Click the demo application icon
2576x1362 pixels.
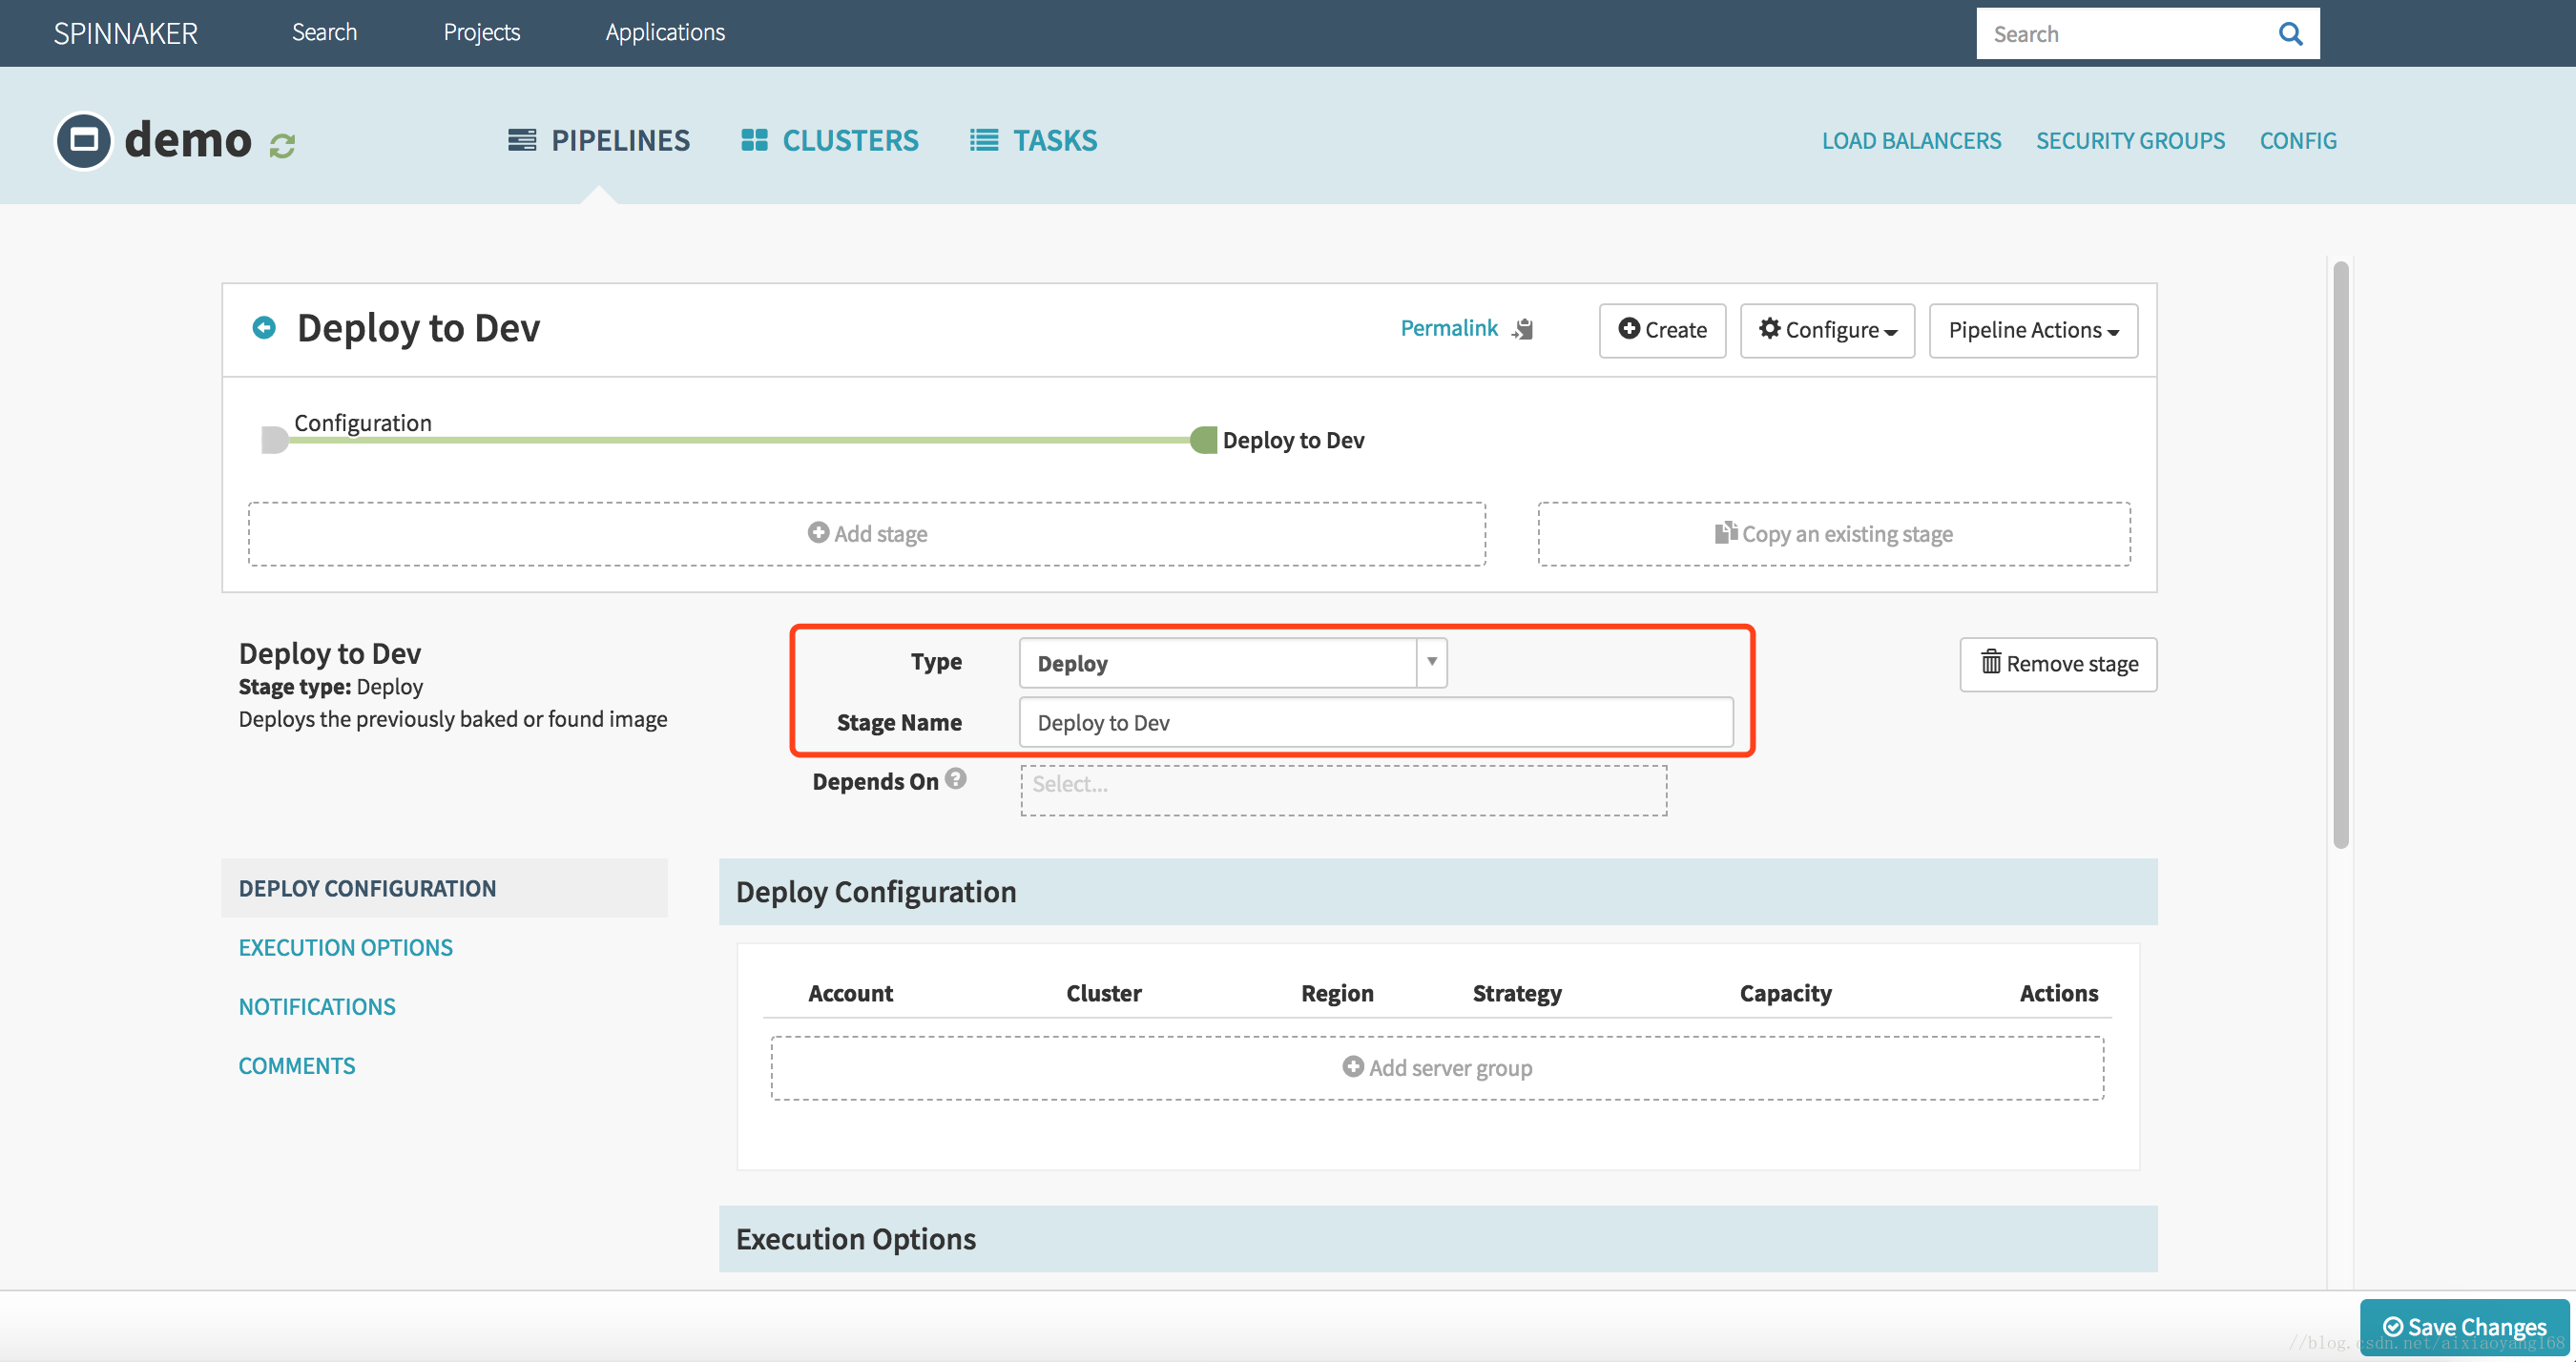pos(84,140)
